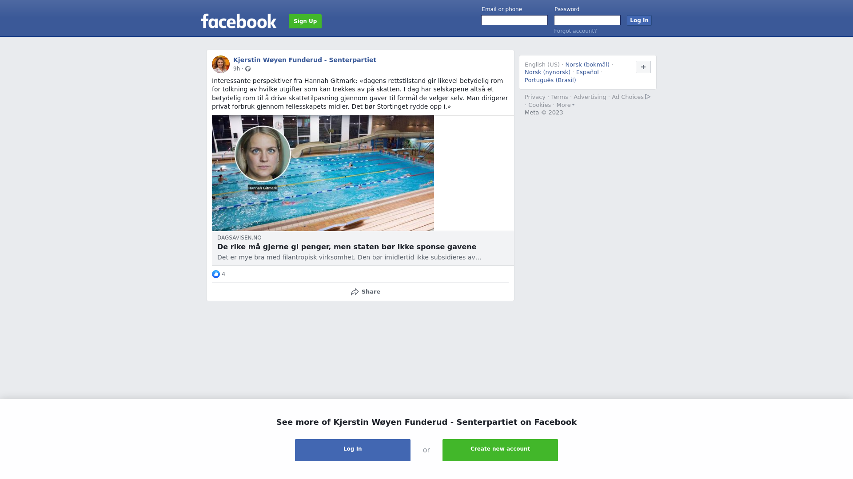Switch language to Português (Brasil)
853x479 pixels.
pyautogui.click(x=550, y=80)
